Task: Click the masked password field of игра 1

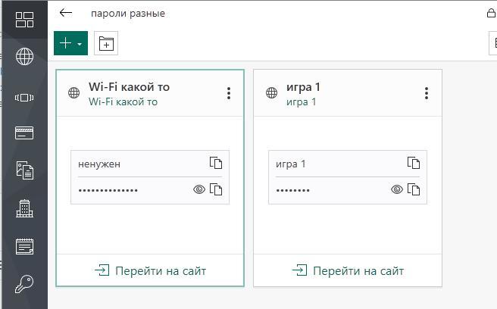Action: pos(330,190)
